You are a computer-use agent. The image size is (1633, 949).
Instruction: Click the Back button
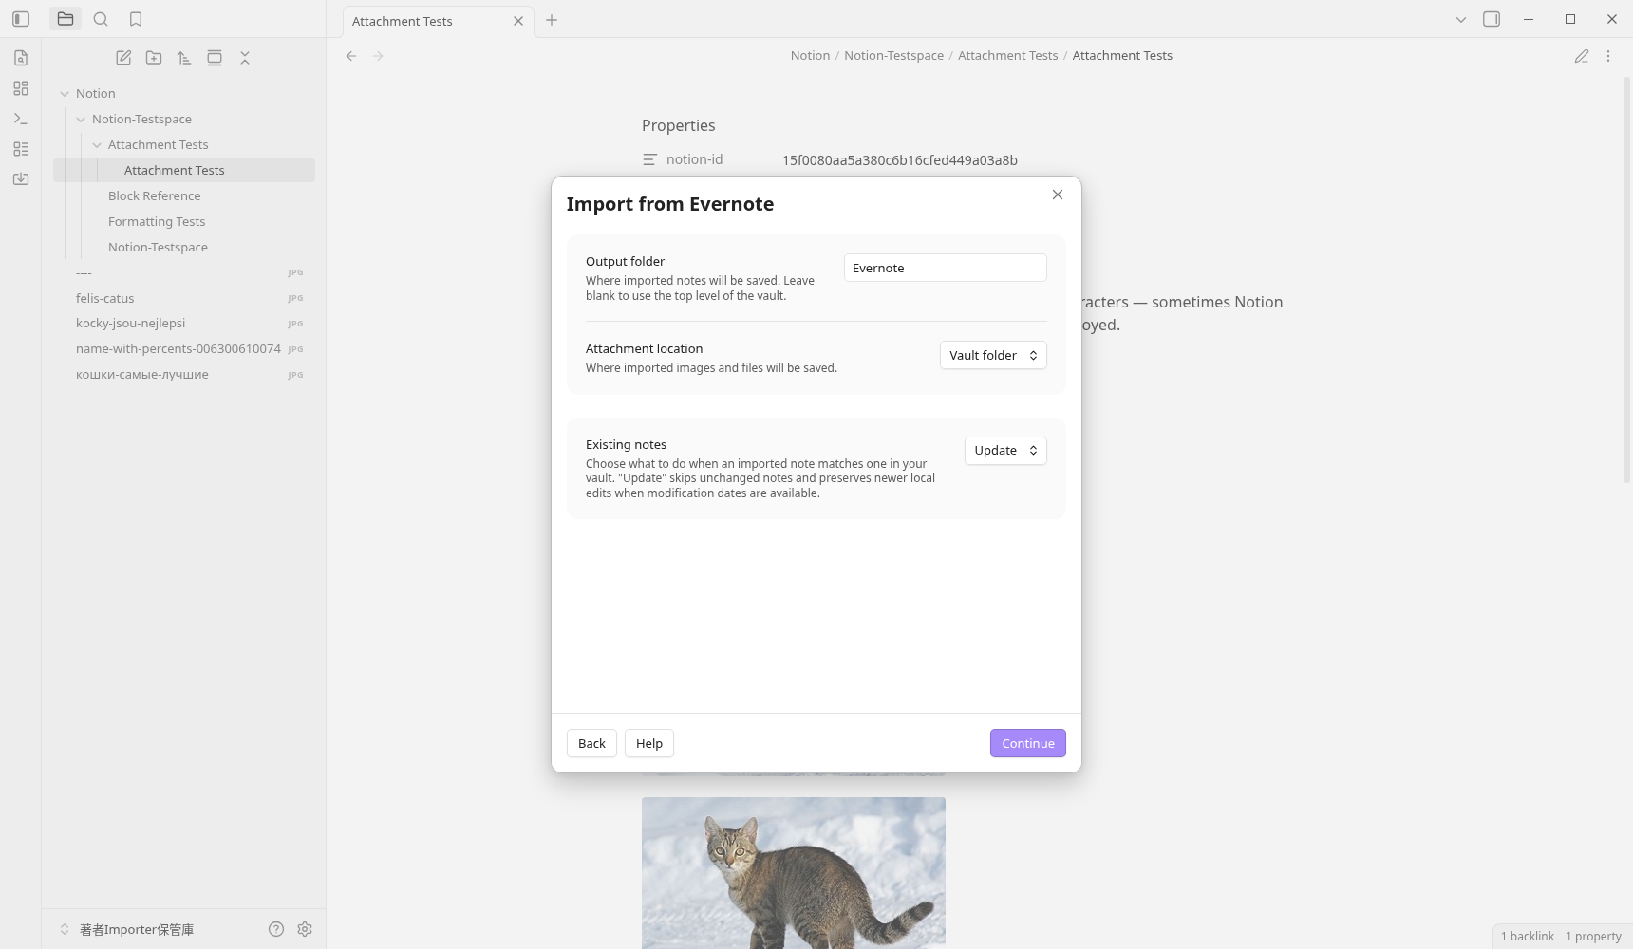click(591, 743)
